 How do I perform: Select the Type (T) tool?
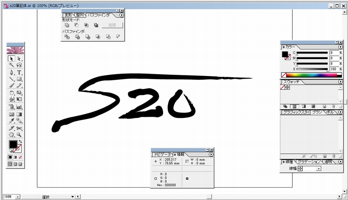pyautogui.click(x=19, y=72)
